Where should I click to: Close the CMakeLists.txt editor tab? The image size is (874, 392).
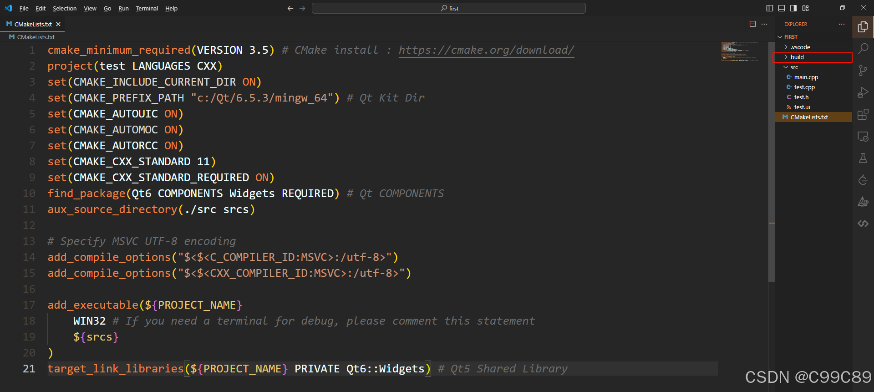click(x=58, y=24)
